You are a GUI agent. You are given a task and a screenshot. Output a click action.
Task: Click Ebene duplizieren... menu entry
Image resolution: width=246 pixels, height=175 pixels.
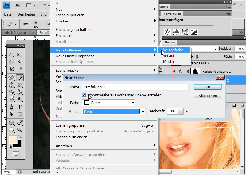click(x=104, y=15)
